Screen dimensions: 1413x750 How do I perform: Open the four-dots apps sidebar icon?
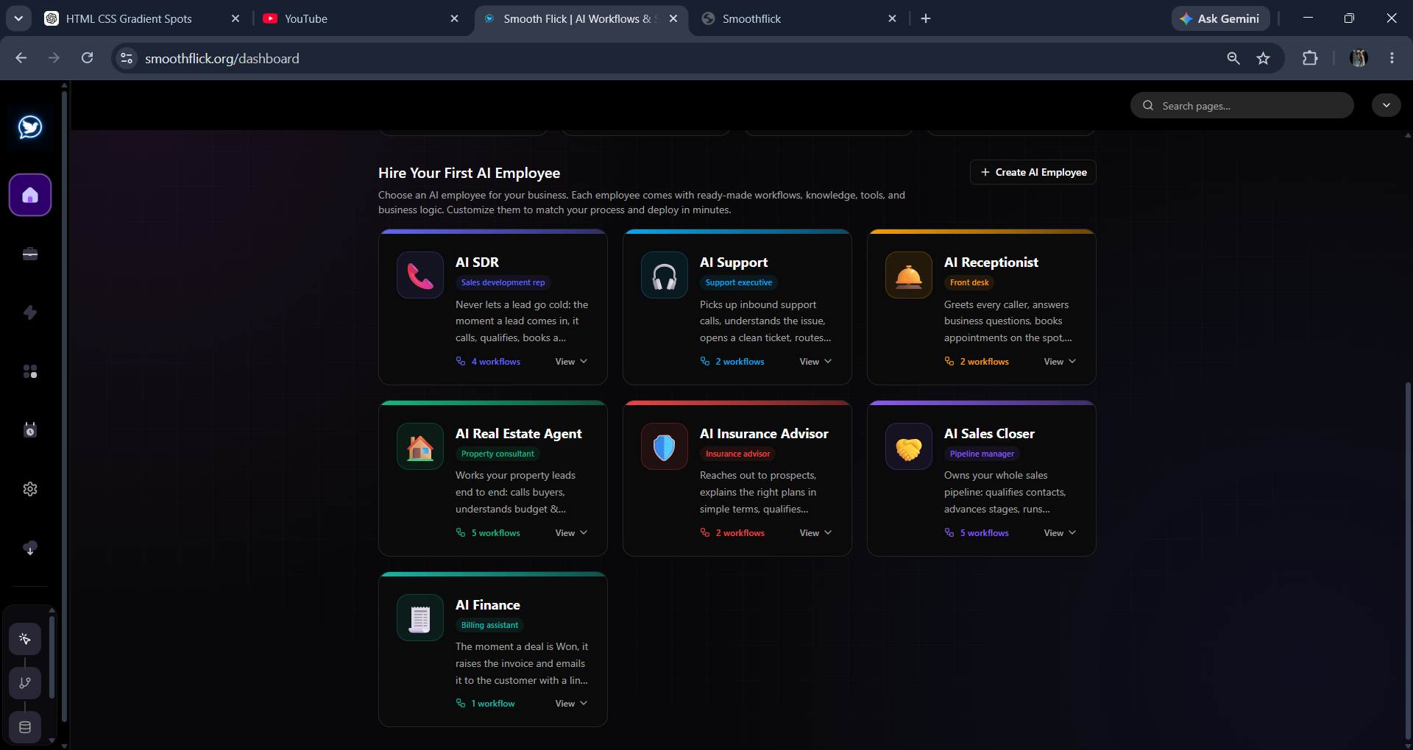click(x=30, y=371)
